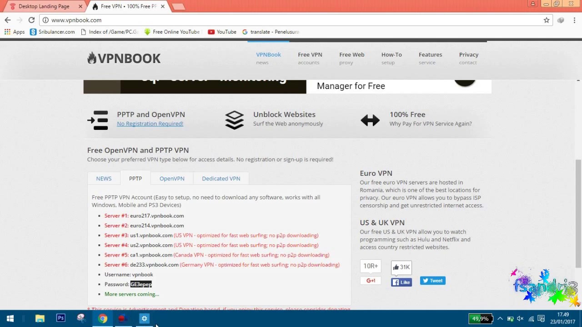Click Server #3 us1.vpnbook.com
Image resolution: width=582 pixels, height=327 pixels.
(x=211, y=235)
